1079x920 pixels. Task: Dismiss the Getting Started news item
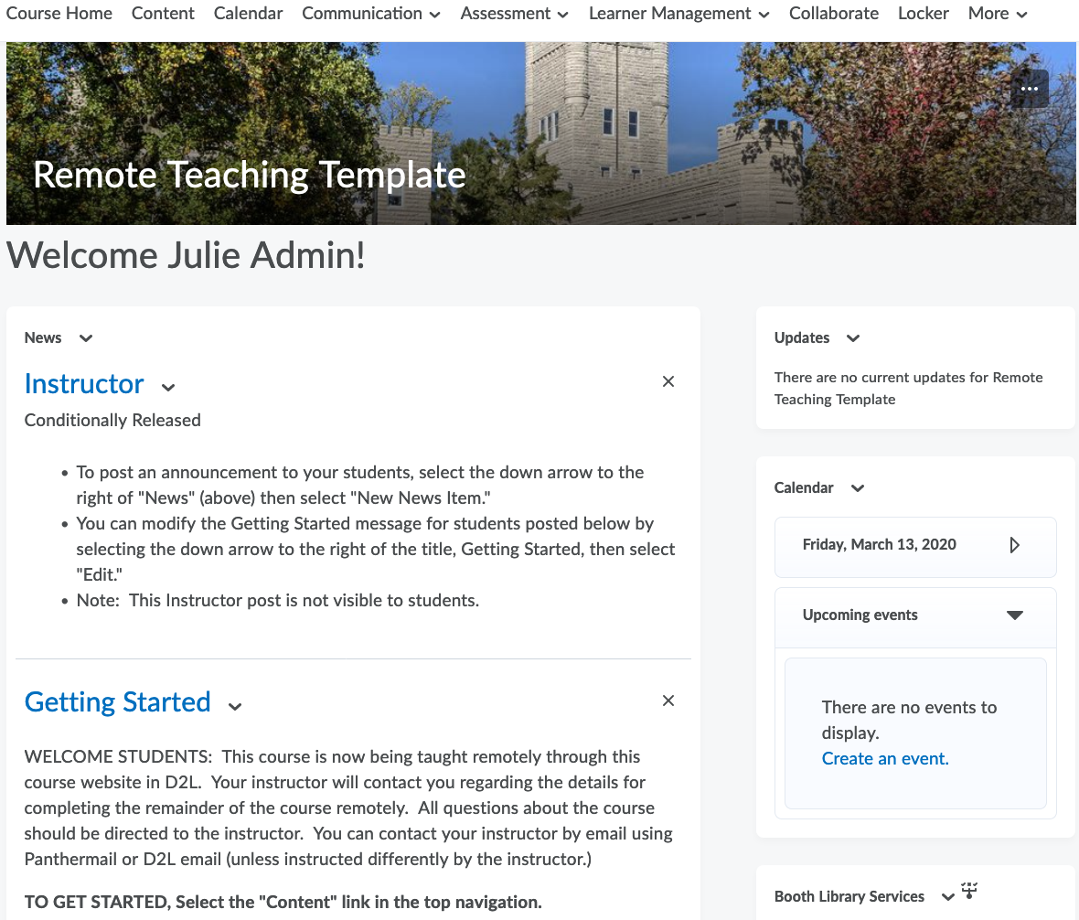click(x=668, y=701)
